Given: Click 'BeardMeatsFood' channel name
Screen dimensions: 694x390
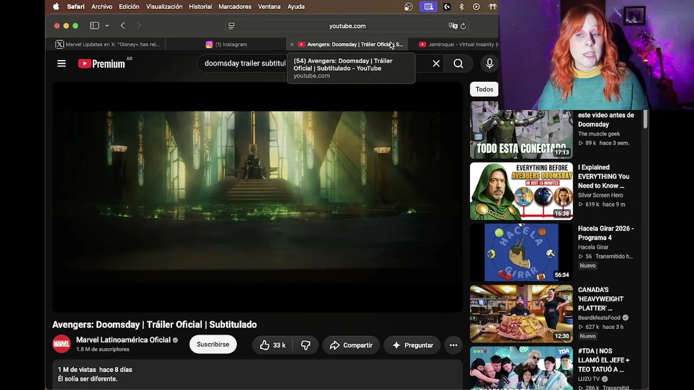Looking at the screenshot, I should pos(599,317).
